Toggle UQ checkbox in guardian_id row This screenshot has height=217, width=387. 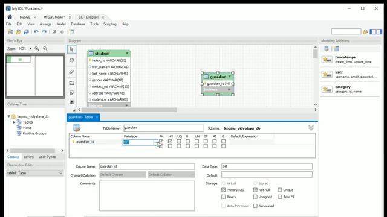point(179,142)
